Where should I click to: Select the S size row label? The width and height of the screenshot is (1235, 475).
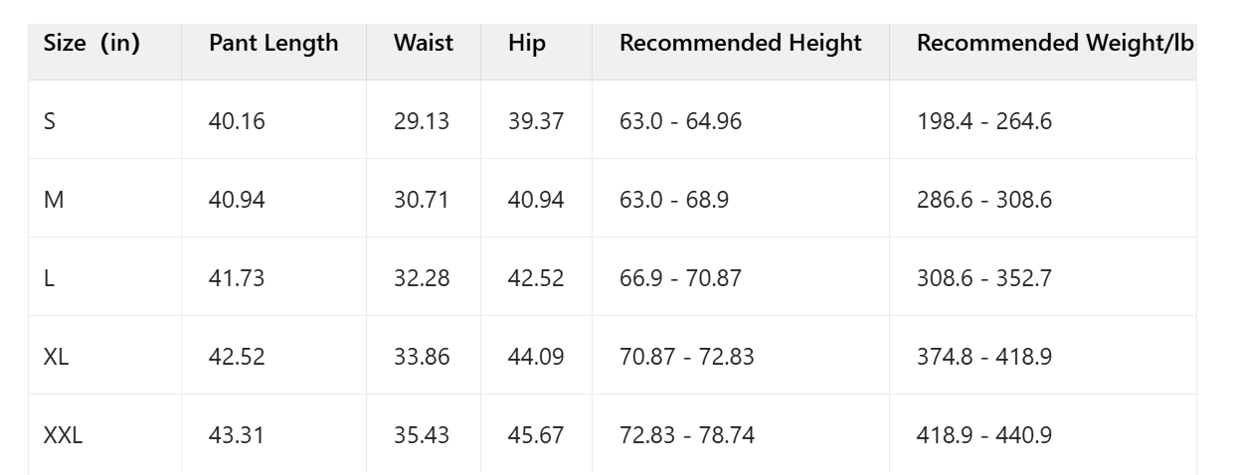pos(50,122)
